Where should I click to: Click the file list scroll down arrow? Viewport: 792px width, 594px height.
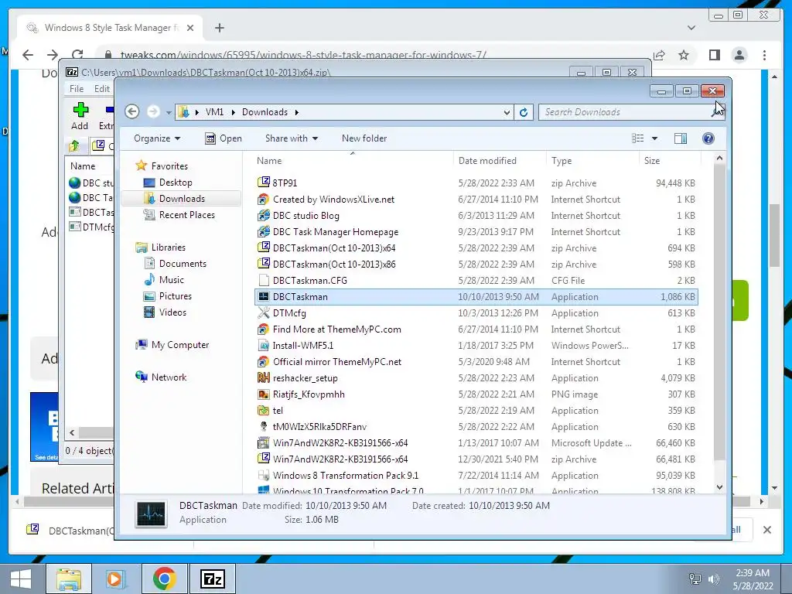[x=720, y=487]
